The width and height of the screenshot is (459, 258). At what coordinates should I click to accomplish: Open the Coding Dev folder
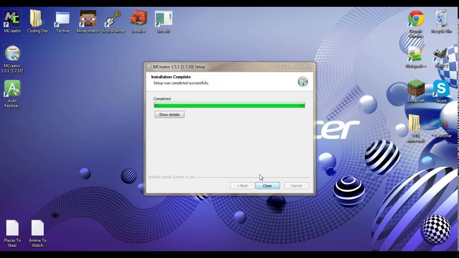38,21
